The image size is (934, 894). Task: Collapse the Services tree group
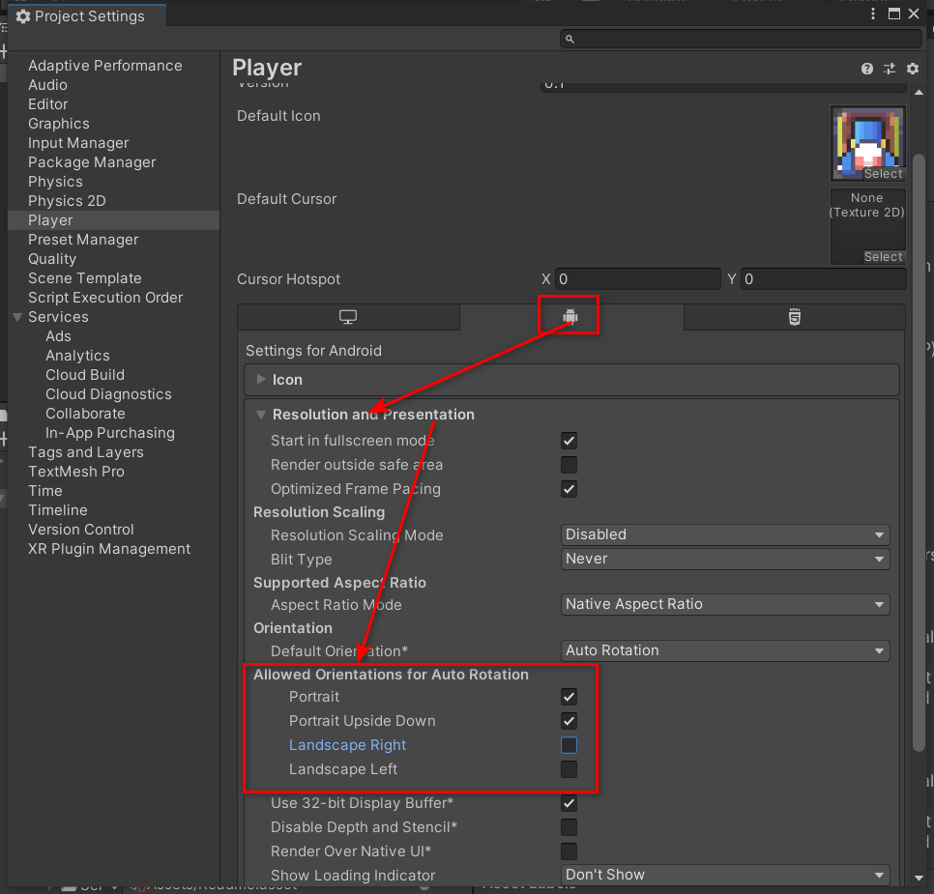tap(17, 317)
